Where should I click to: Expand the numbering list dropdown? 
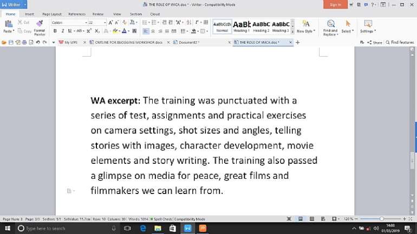click(158, 23)
